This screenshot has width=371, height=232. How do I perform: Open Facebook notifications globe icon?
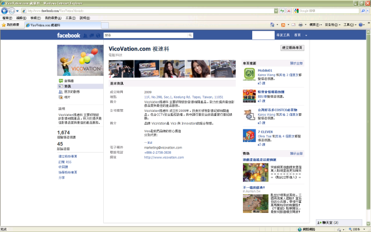click(98, 35)
